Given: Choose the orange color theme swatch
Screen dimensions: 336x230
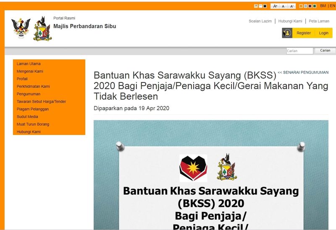Looking at the screenshot, I should click(x=301, y=6).
